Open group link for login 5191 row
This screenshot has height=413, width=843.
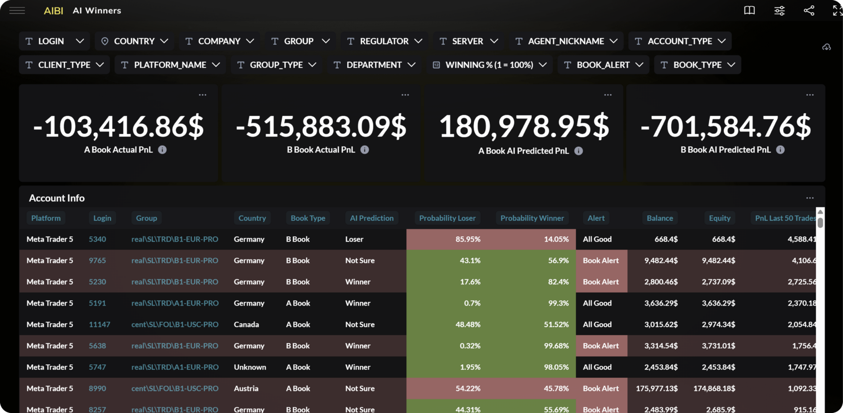175,303
